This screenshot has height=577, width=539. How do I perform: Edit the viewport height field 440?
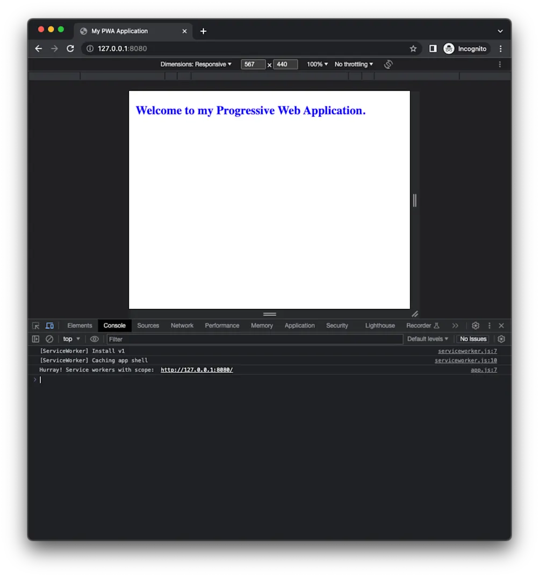pos(285,64)
